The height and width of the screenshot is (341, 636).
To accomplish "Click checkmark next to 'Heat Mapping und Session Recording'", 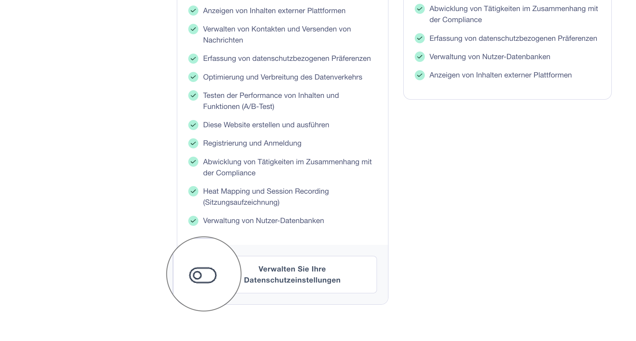I will click(193, 191).
